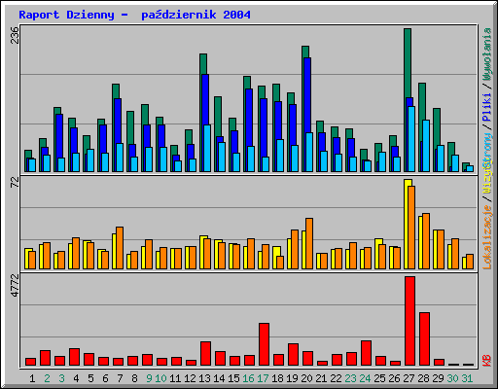Click the day label 1 on the x-axis
498x389 pixels.
(32, 378)
